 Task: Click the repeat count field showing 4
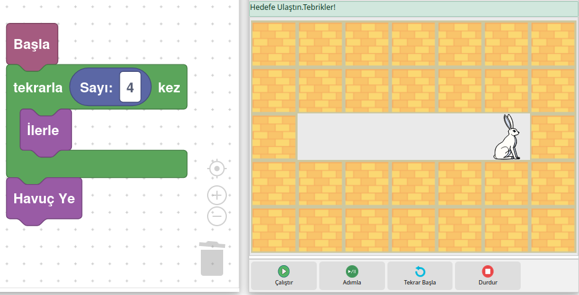130,87
